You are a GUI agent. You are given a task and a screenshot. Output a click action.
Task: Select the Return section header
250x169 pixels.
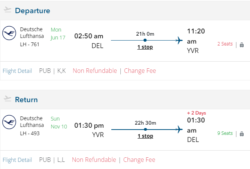[x=26, y=100]
